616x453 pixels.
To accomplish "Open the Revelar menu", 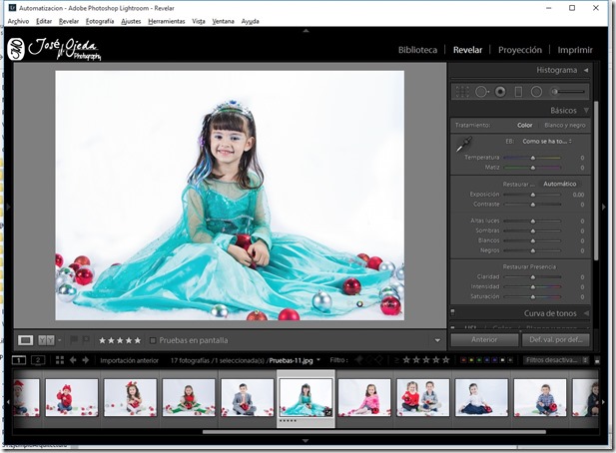I will pos(69,21).
